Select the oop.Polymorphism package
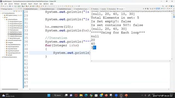 (13, 51)
